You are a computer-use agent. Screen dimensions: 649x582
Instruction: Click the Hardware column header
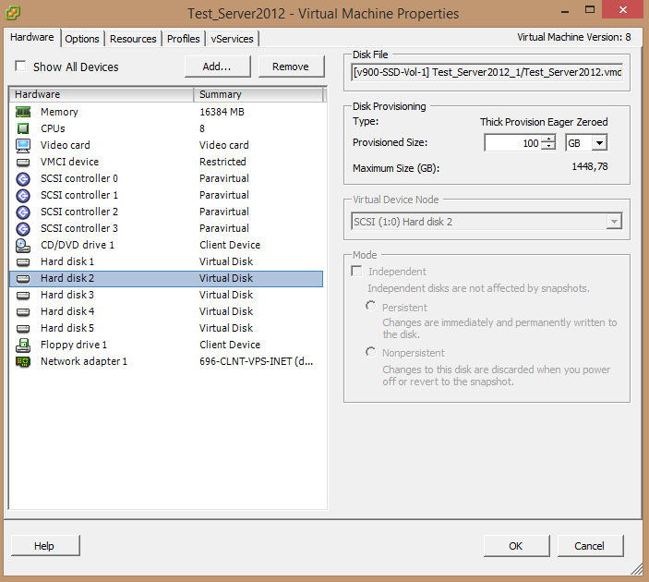point(101,94)
